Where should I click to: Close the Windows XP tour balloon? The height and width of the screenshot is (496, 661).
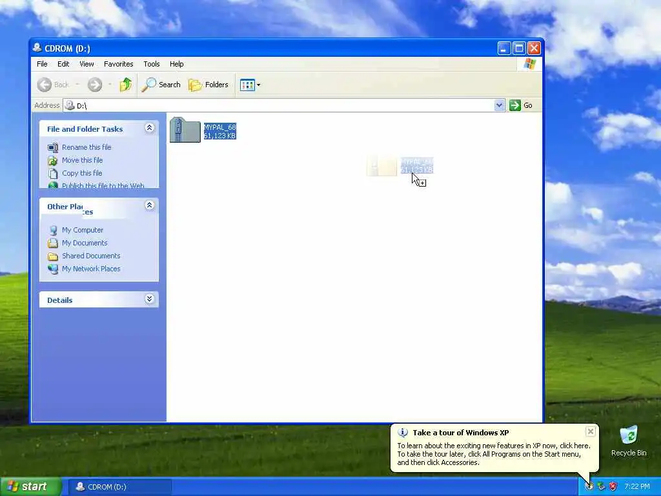tap(591, 431)
